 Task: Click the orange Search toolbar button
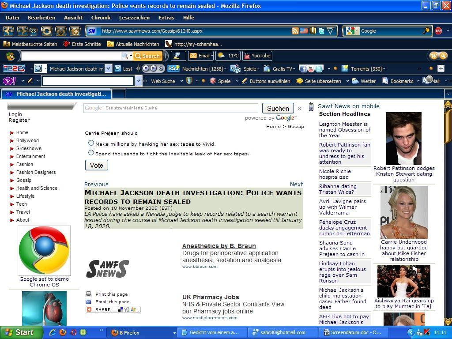[x=147, y=56]
